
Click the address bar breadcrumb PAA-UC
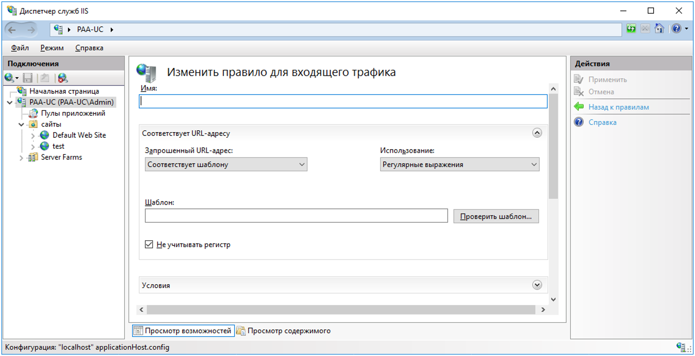point(90,29)
